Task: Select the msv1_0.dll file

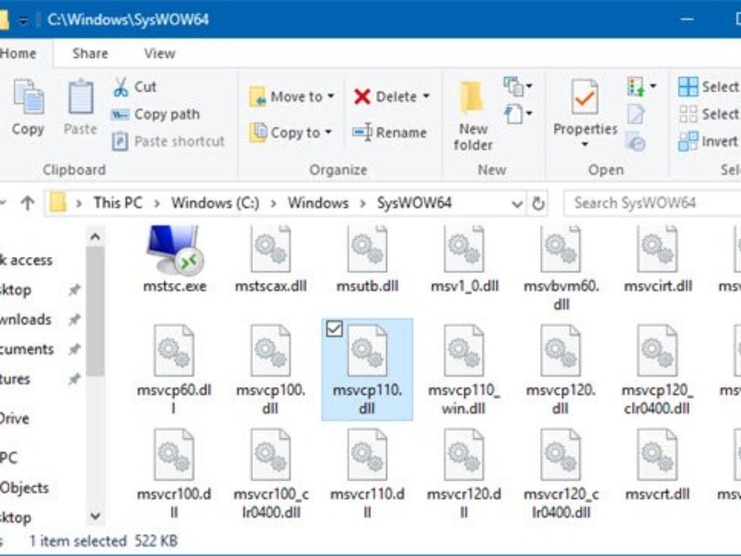Action: coord(464,259)
